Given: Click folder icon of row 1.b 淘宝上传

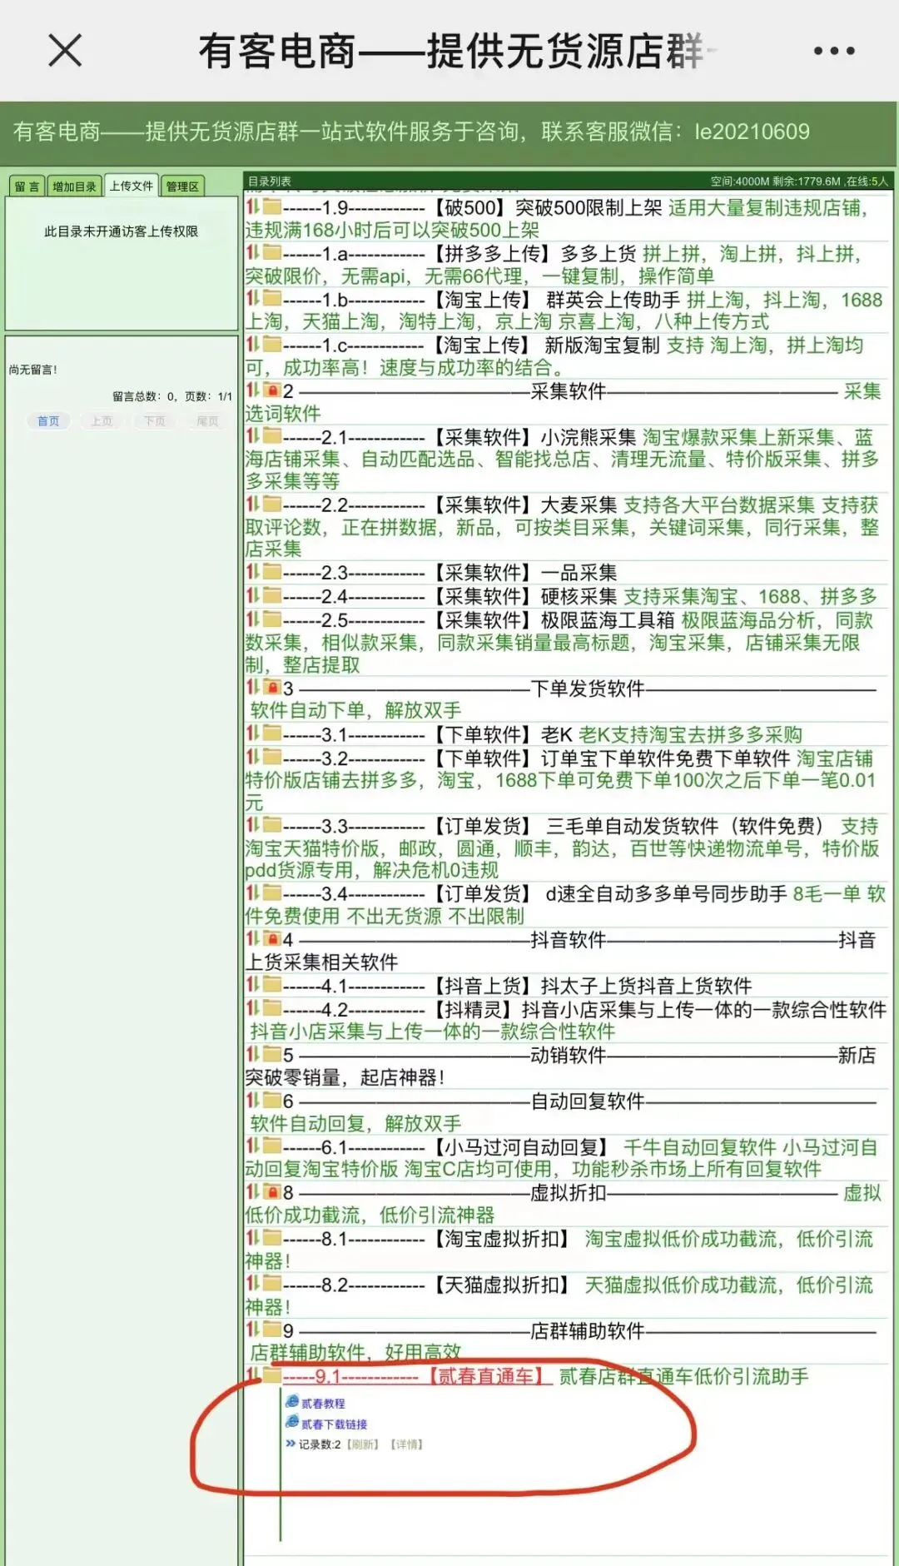Looking at the screenshot, I should pyautogui.click(x=272, y=298).
